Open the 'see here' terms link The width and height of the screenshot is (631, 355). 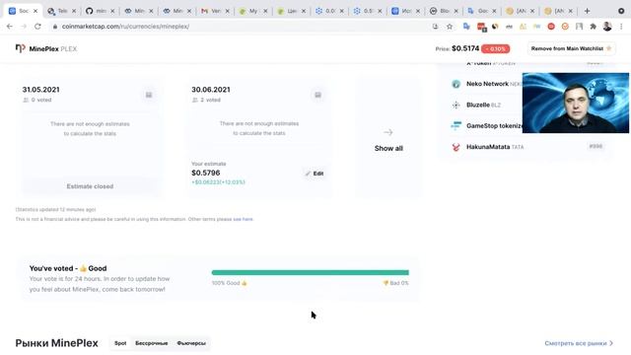tap(243, 219)
